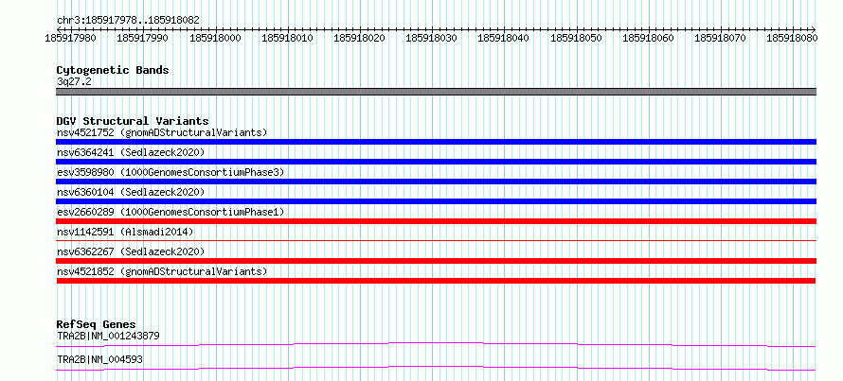Click variant label nsv1142591 (Alsmadi2014)
This screenshot has height=381, width=843.
[x=125, y=232]
